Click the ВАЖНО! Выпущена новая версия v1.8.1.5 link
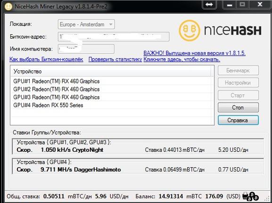This screenshot has height=203, width=272. tap(195, 53)
